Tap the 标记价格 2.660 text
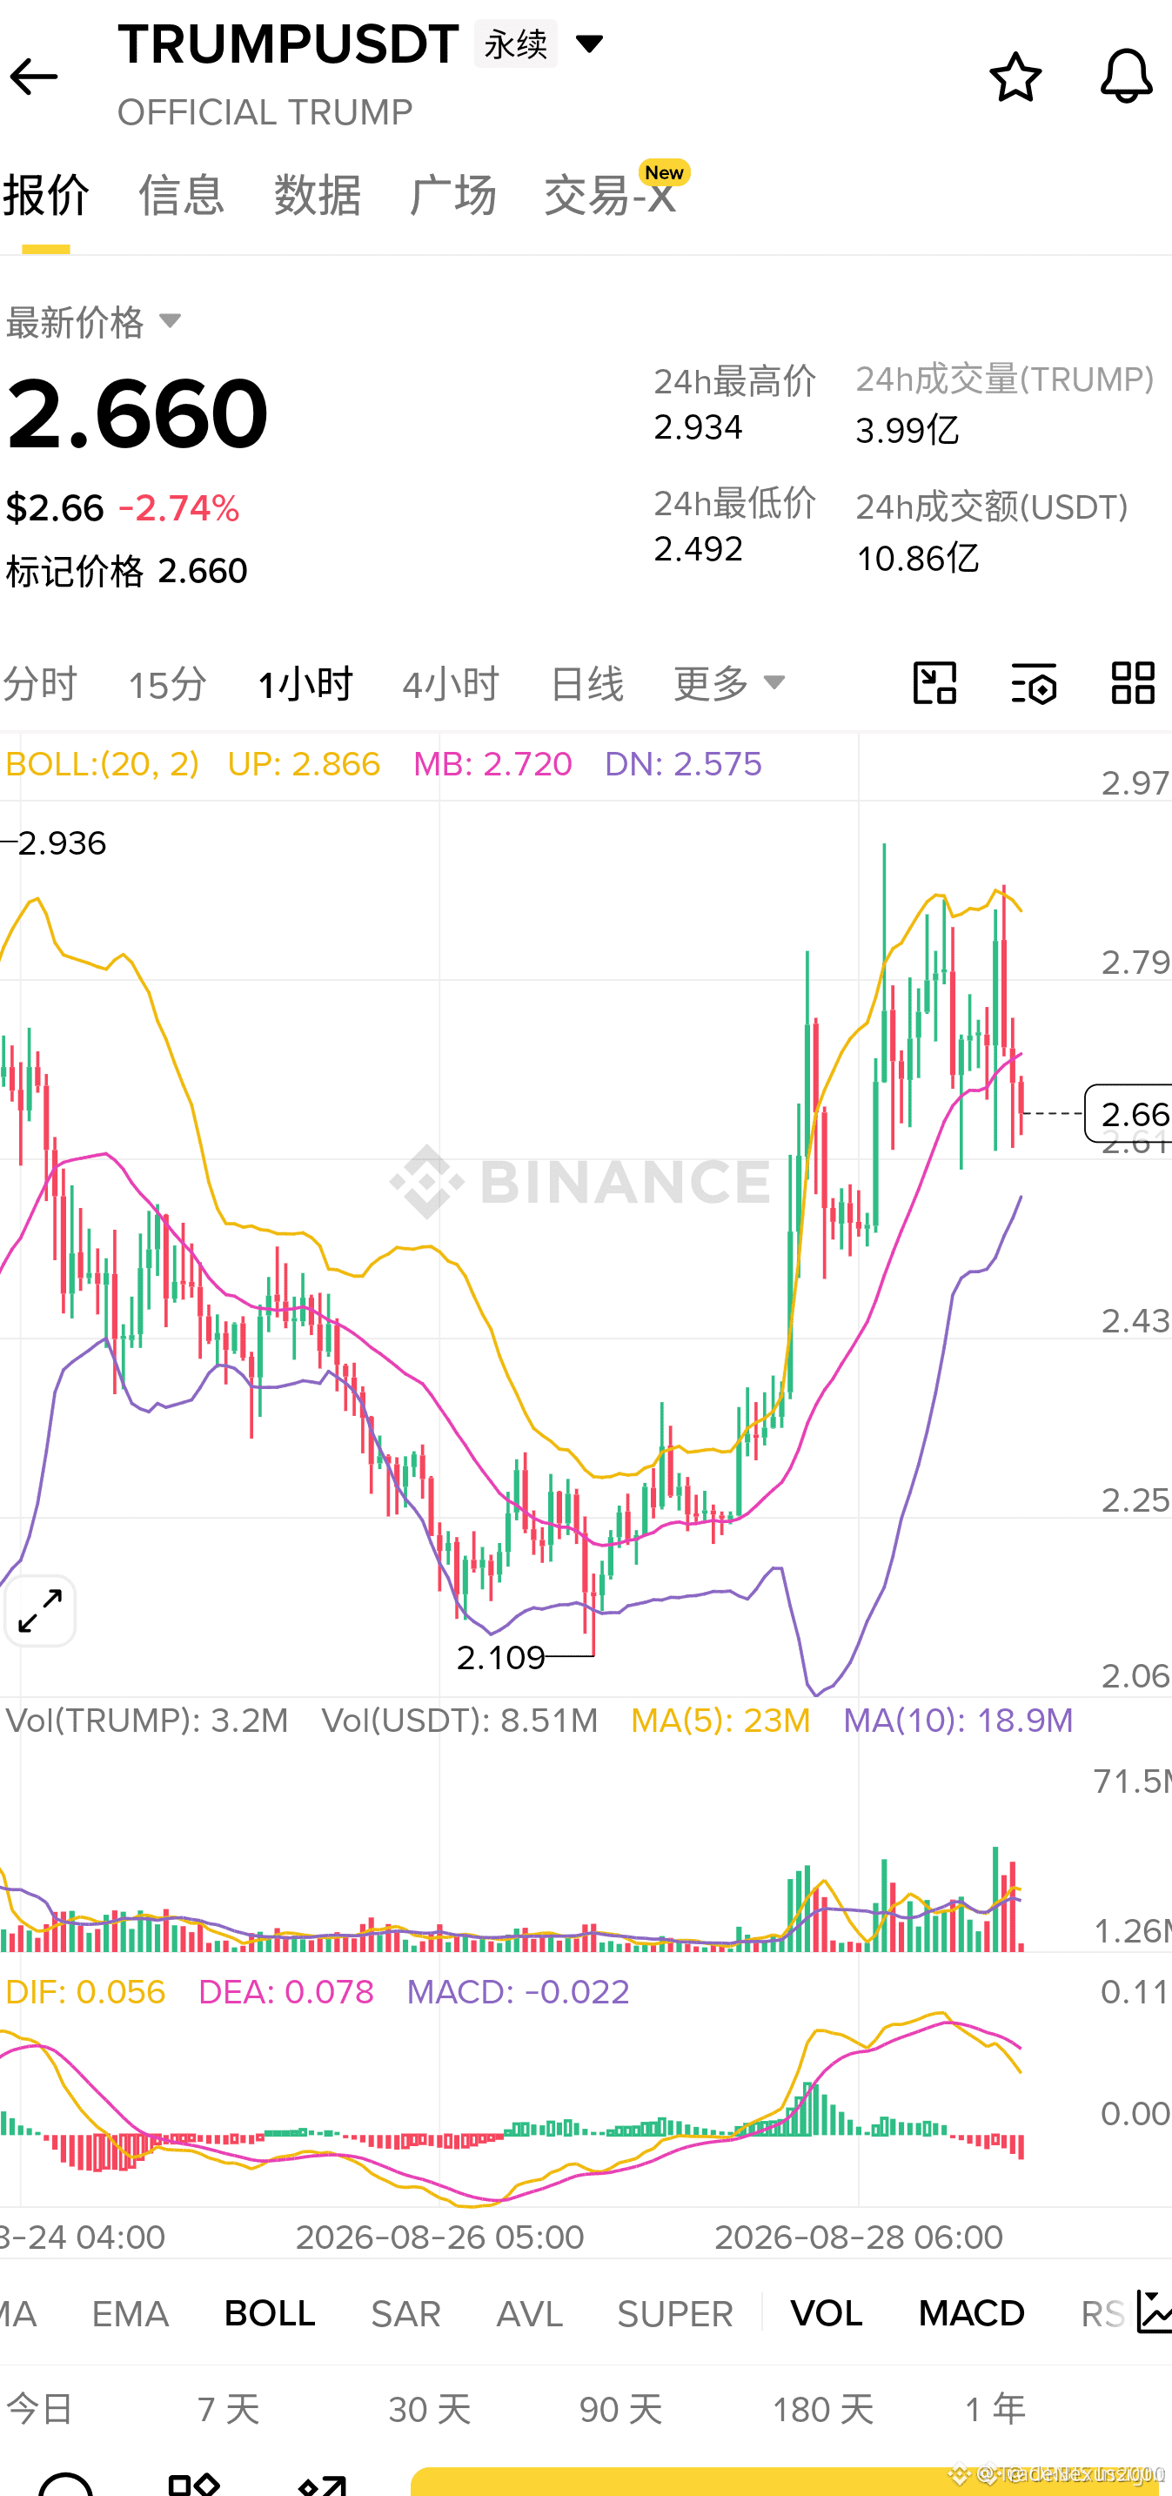 click(127, 572)
